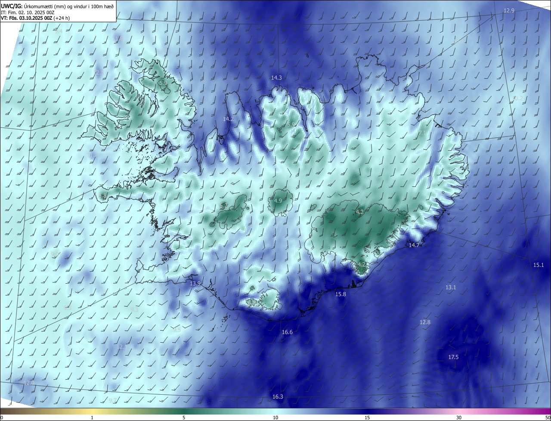Click the 10 tick label on the color scale
This screenshot has height=421, width=551.
275,418
